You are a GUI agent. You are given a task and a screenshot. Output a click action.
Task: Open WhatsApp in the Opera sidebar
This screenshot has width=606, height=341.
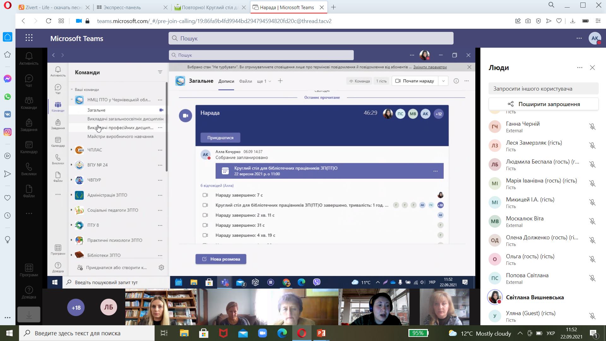(8, 97)
